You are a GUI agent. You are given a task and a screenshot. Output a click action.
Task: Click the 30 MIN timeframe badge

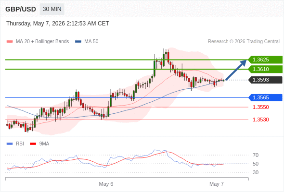(x=52, y=9)
